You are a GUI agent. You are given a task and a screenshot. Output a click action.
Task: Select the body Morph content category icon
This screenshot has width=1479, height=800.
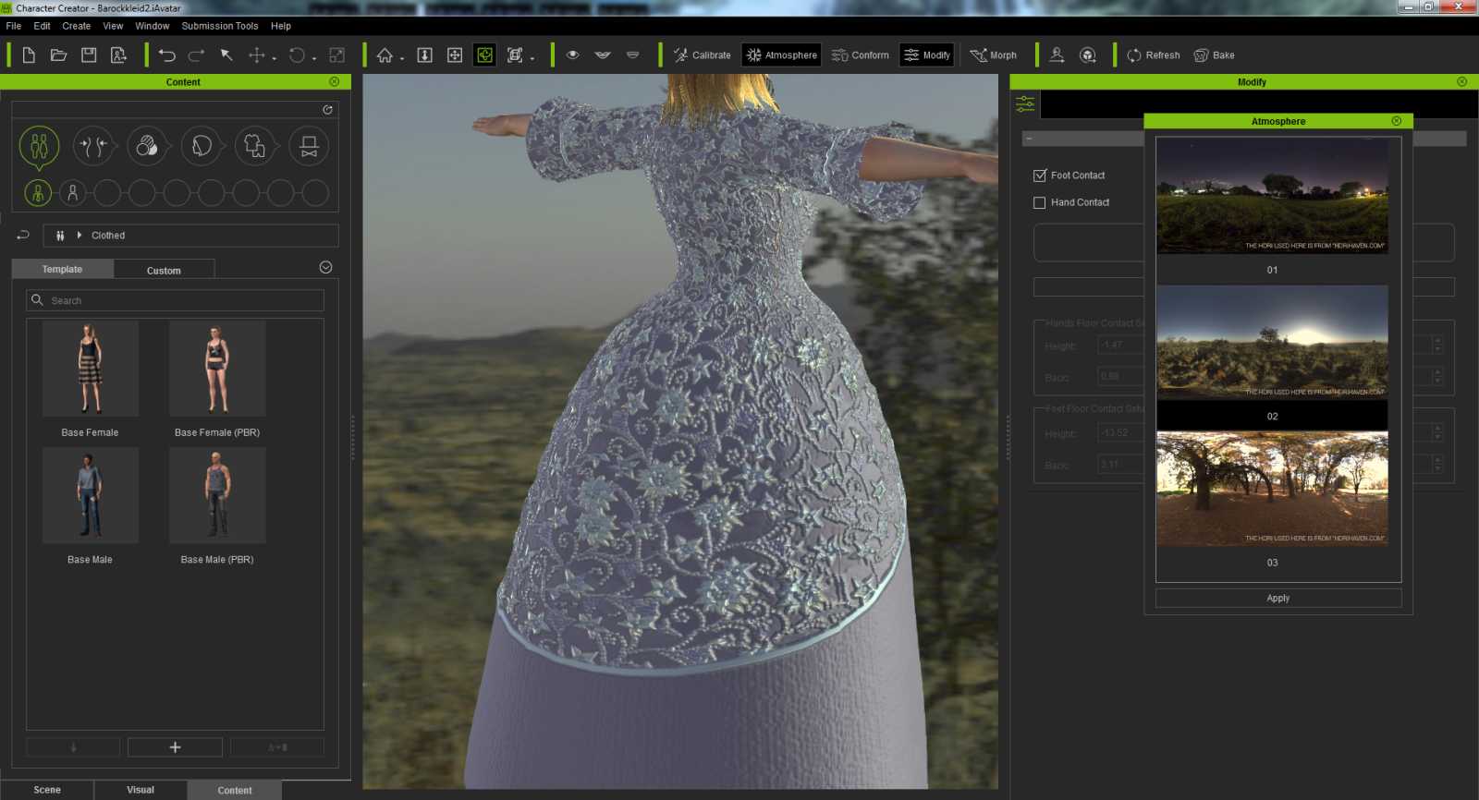(x=93, y=146)
